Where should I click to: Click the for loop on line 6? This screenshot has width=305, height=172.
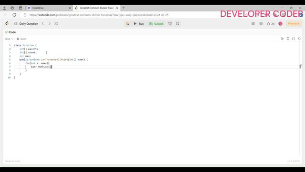(37, 63)
